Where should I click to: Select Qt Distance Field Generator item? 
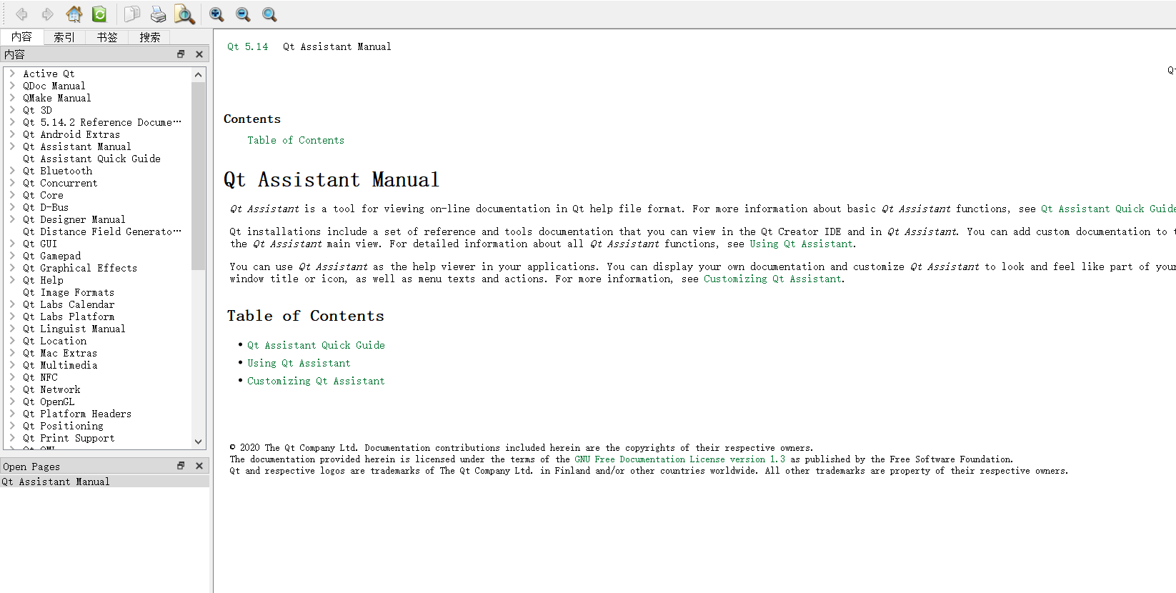(x=102, y=231)
